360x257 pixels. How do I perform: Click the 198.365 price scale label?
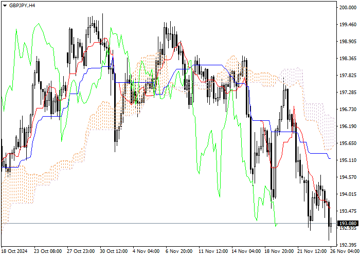[348, 59]
